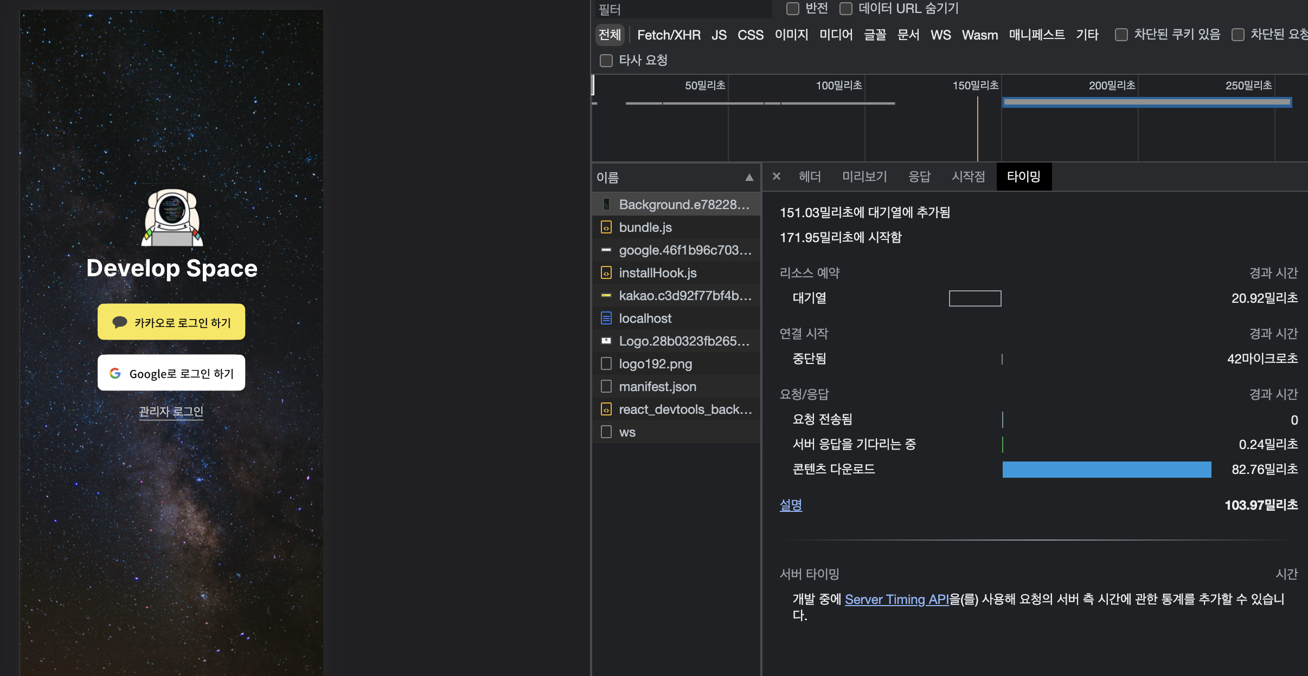Click the blue content download timing bar

(1106, 470)
